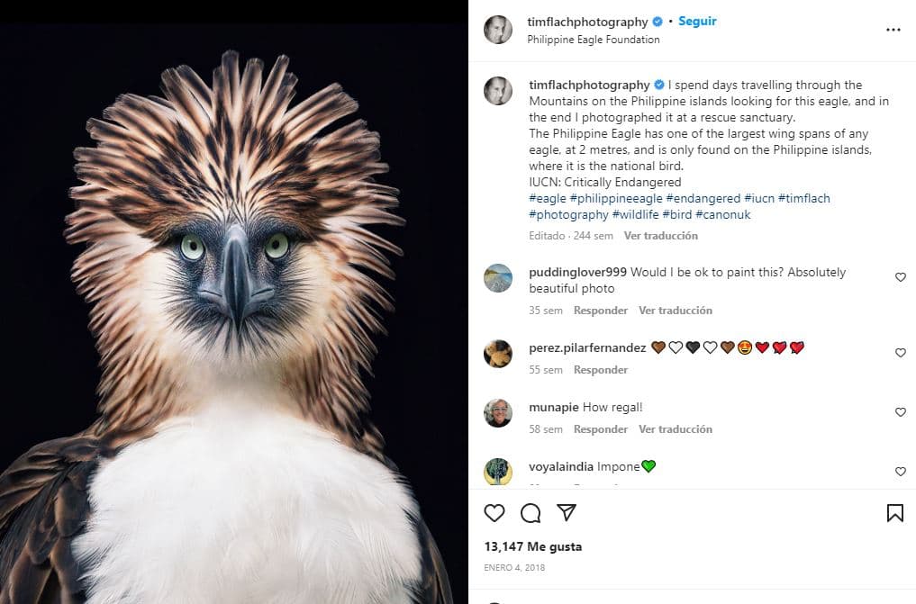The width and height of the screenshot is (916, 604).
Task: Reply to perez.pilarfernandez using Responder
Action: [x=600, y=369]
